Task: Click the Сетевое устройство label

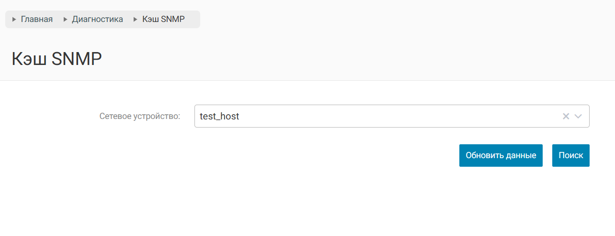Action: tap(139, 116)
